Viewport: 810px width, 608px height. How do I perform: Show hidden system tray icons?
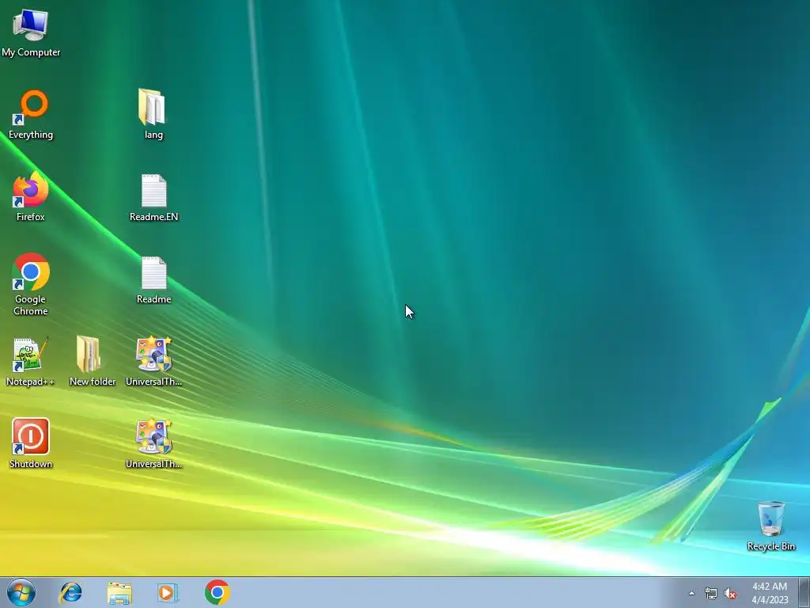691,593
